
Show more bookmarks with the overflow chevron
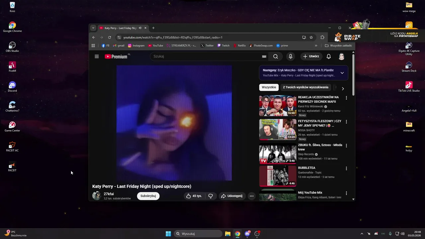316,45
